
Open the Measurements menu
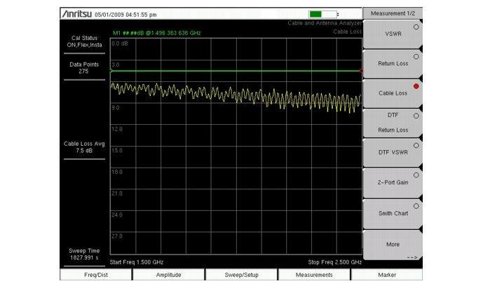click(x=314, y=275)
